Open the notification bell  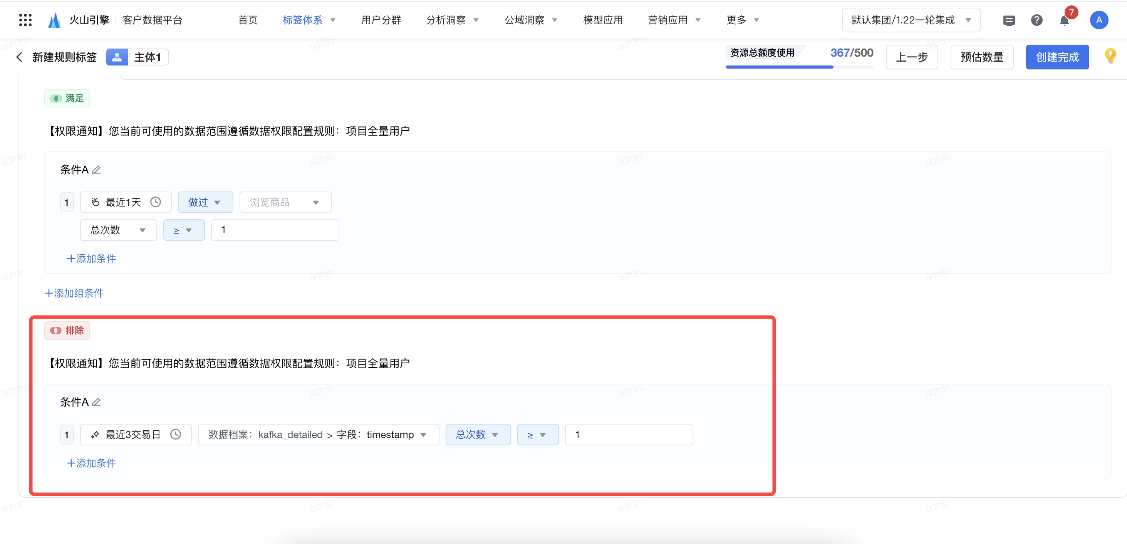(1065, 20)
